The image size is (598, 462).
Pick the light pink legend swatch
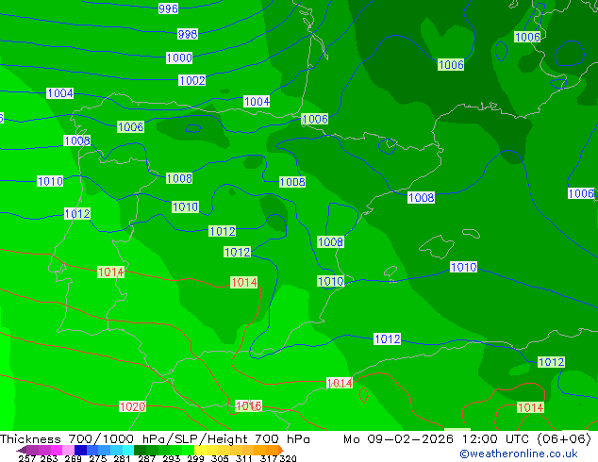pos(68,450)
